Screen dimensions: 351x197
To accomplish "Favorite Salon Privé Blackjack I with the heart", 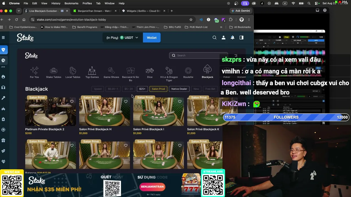I will [180, 102].
